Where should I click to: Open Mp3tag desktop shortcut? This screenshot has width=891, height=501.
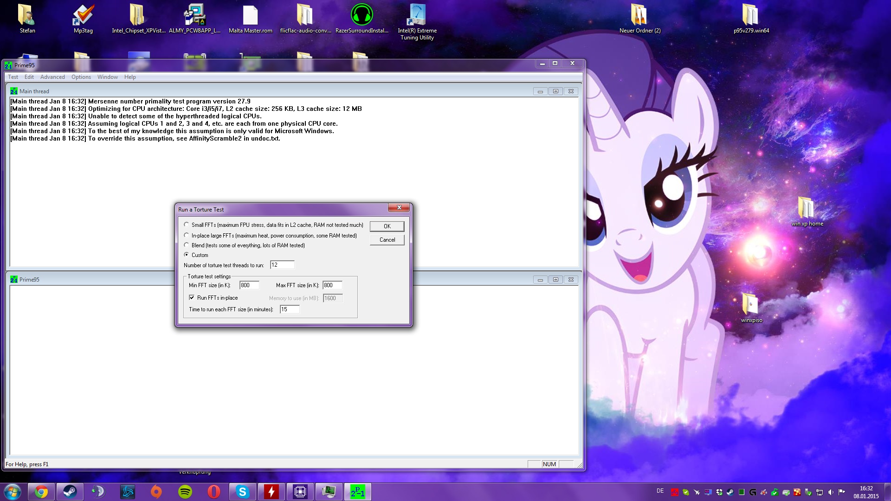click(83, 16)
